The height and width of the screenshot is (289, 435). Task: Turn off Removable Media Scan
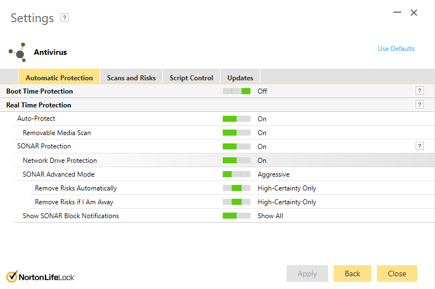point(237,132)
